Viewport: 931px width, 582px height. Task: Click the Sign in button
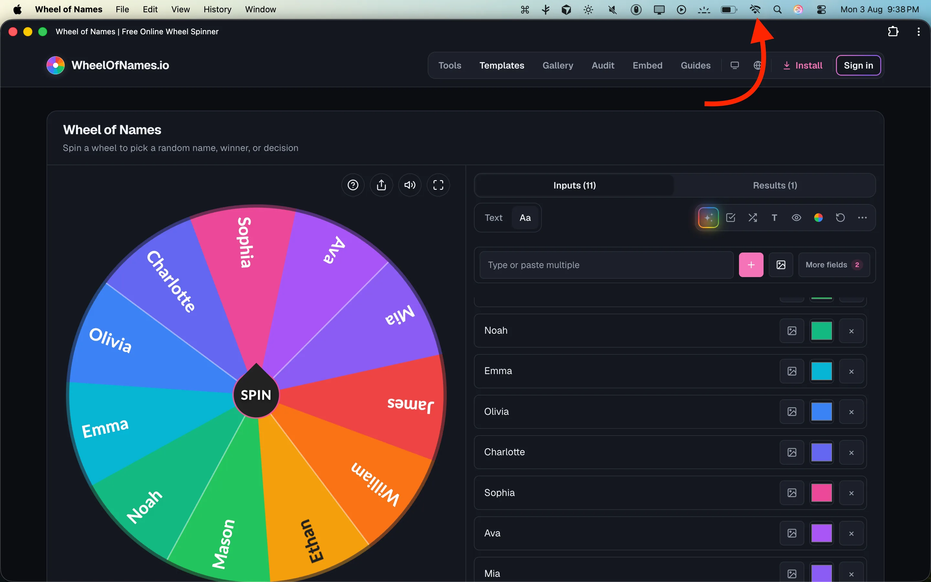(858, 65)
